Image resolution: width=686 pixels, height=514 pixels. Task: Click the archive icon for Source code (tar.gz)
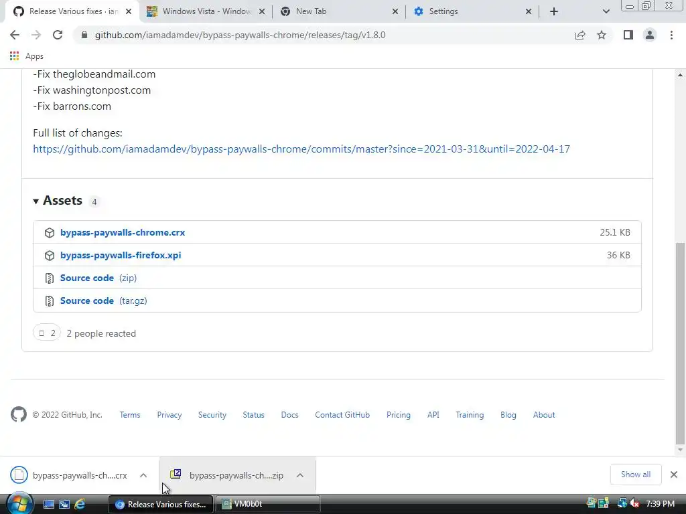click(50, 301)
